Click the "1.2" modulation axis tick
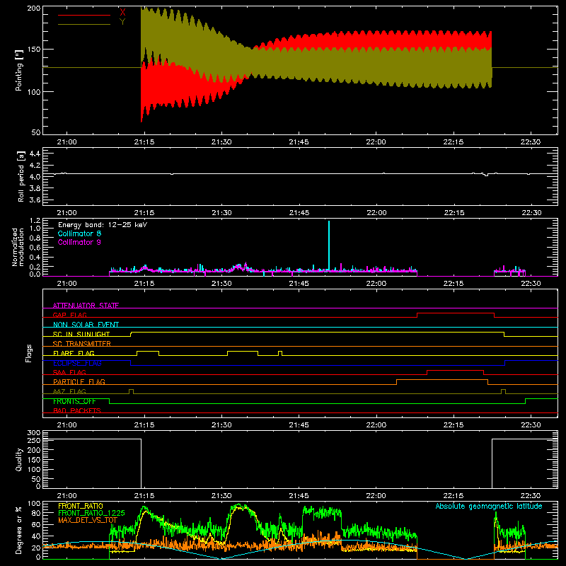 [x=35, y=221]
